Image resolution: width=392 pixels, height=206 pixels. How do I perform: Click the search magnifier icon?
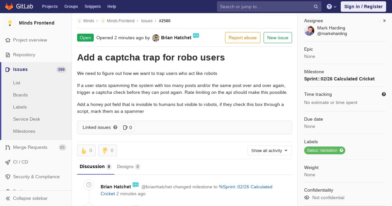click(x=316, y=7)
